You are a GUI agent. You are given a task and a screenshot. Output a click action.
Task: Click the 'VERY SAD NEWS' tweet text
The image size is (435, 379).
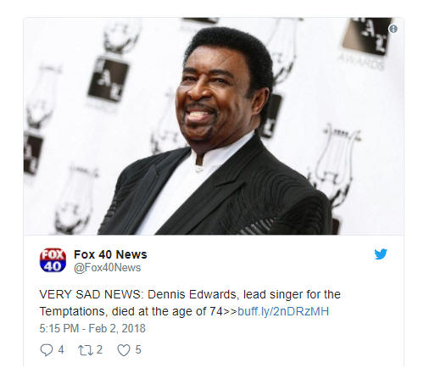tap(90, 294)
